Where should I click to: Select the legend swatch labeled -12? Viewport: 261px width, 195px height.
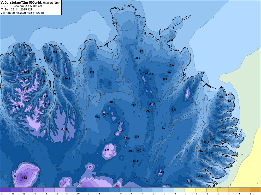(x=60, y=190)
